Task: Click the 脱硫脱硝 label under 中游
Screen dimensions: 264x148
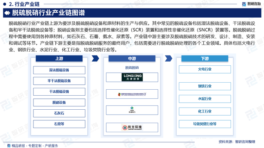Action: tap(132, 67)
